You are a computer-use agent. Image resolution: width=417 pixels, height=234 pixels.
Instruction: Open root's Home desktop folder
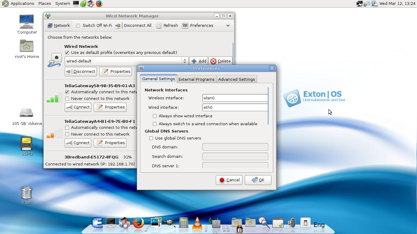click(27, 49)
